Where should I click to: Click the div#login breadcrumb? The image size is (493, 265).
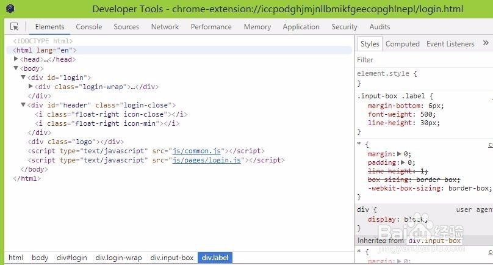pos(71,258)
